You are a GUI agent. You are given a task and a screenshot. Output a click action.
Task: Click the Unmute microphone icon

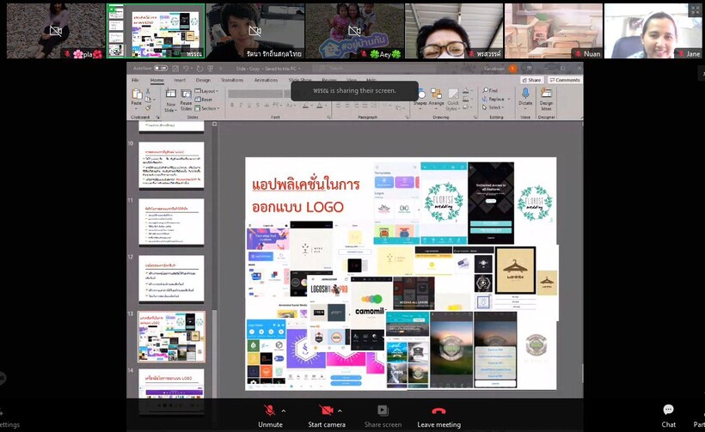click(269, 410)
